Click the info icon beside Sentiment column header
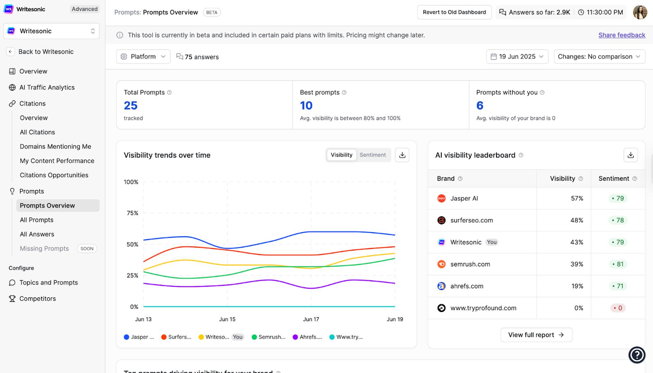 pyautogui.click(x=635, y=179)
